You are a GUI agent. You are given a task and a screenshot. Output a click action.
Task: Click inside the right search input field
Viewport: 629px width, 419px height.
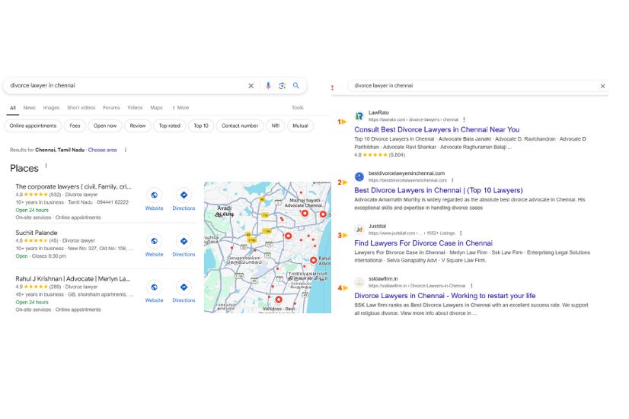tap(474, 86)
